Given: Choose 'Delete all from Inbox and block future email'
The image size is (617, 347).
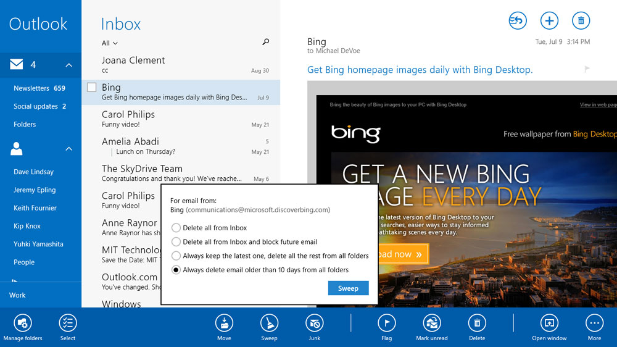Looking at the screenshot, I should (x=176, y=242).
